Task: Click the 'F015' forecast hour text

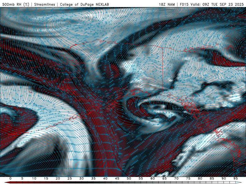Action: [184, 4]
